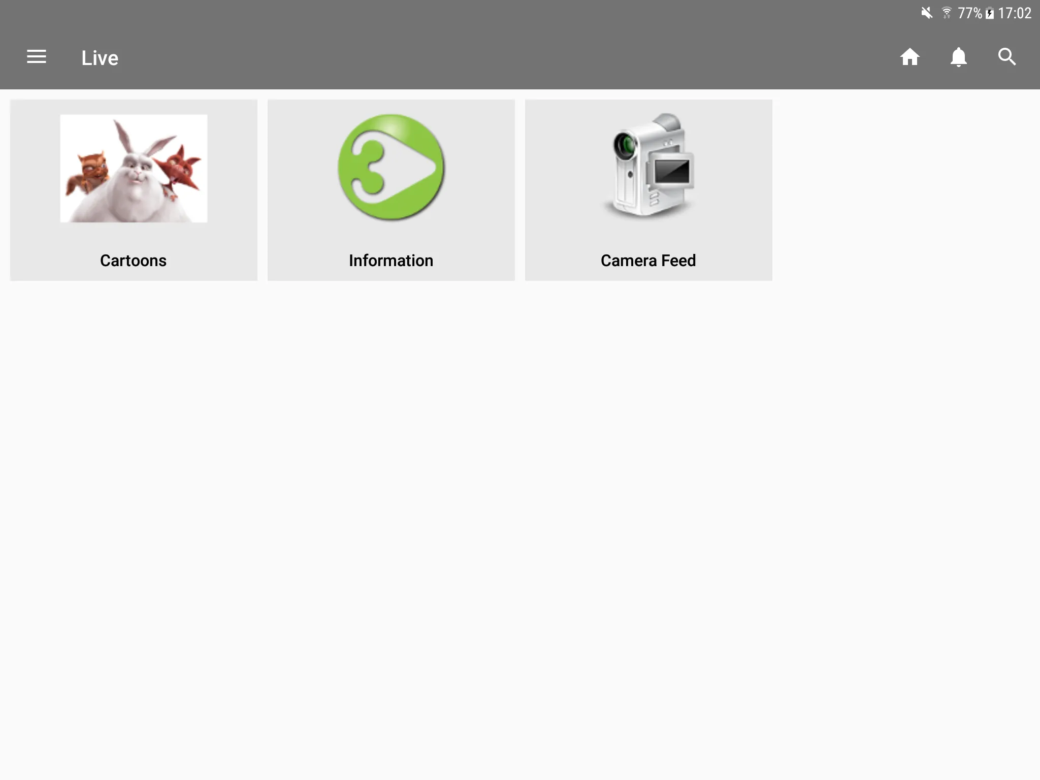Open the Information category
Viewport: 1040px width, 780px height.
coord(391,189)
